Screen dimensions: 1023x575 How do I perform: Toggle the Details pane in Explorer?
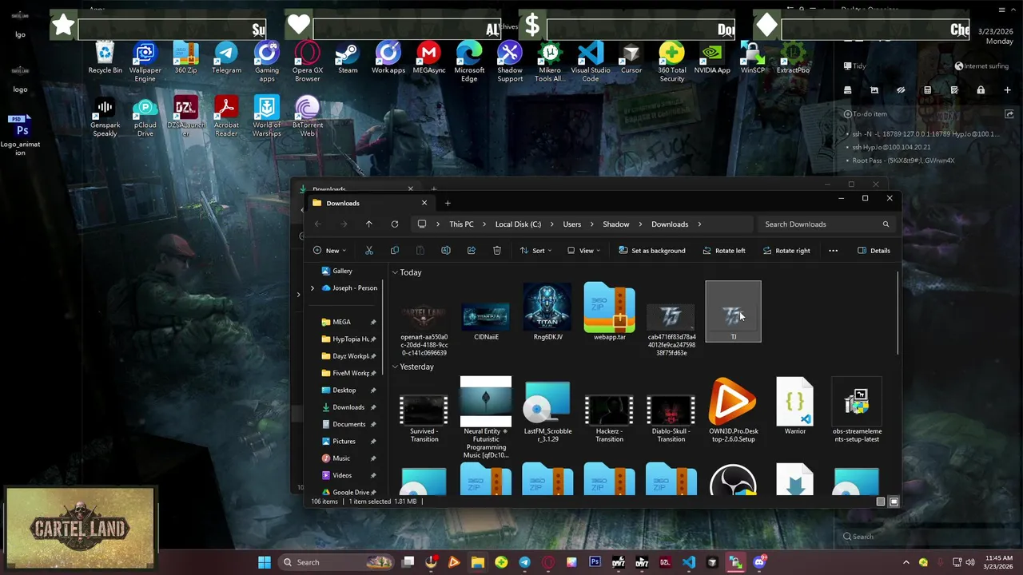pyautogui.click(x=874, y=251)
